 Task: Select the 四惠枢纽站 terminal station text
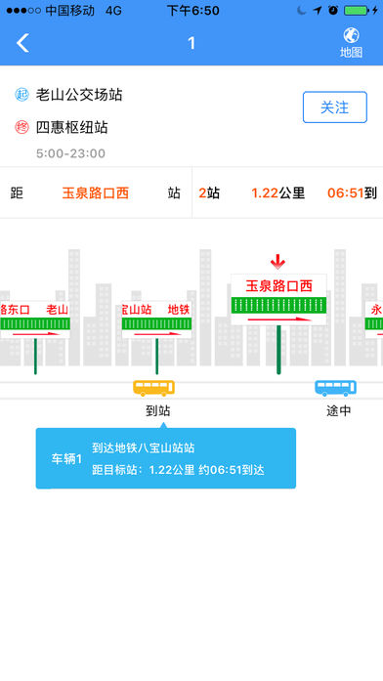(x=71, y=127)
